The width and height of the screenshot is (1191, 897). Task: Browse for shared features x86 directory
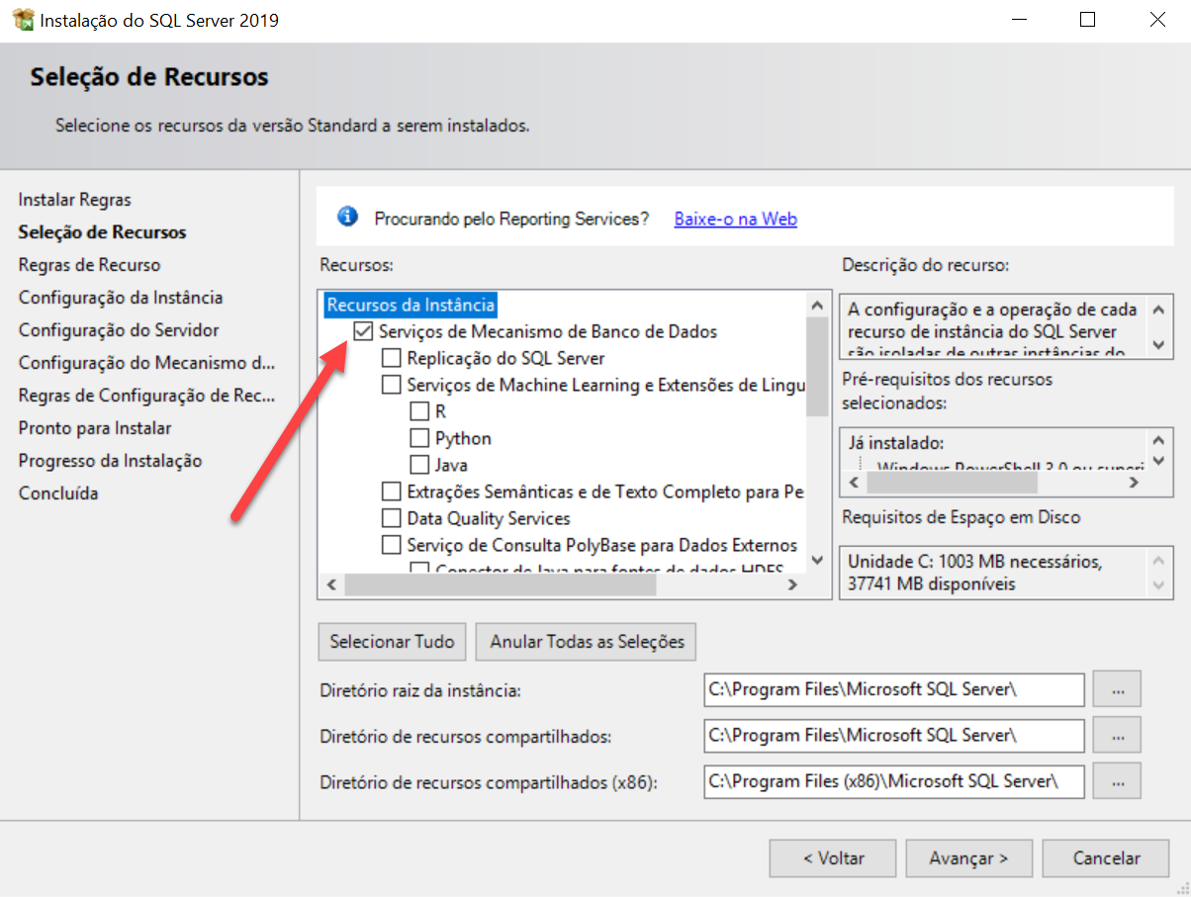(x=1118, y=781)
